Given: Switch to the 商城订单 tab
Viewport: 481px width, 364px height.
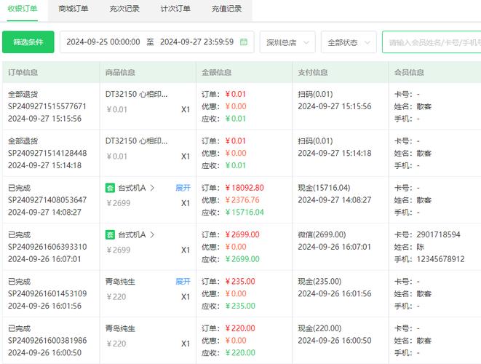Looking at the screenshot, I should (x=73, y=9).
